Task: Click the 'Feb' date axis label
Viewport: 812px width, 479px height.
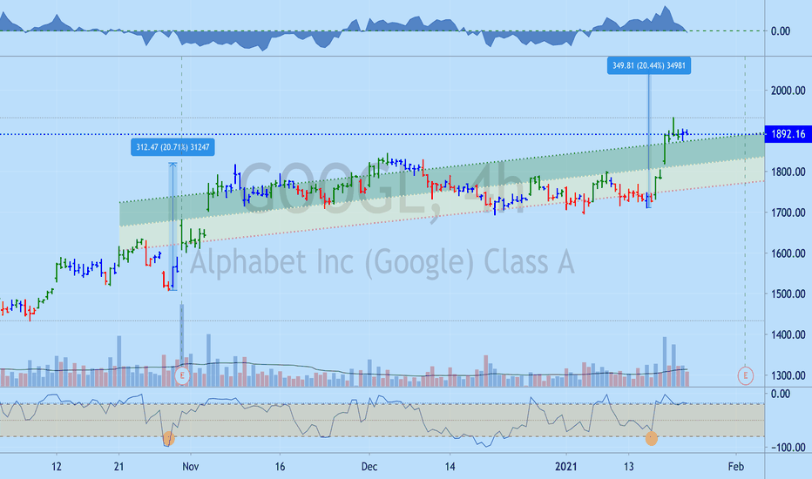Action: point(736,467)
